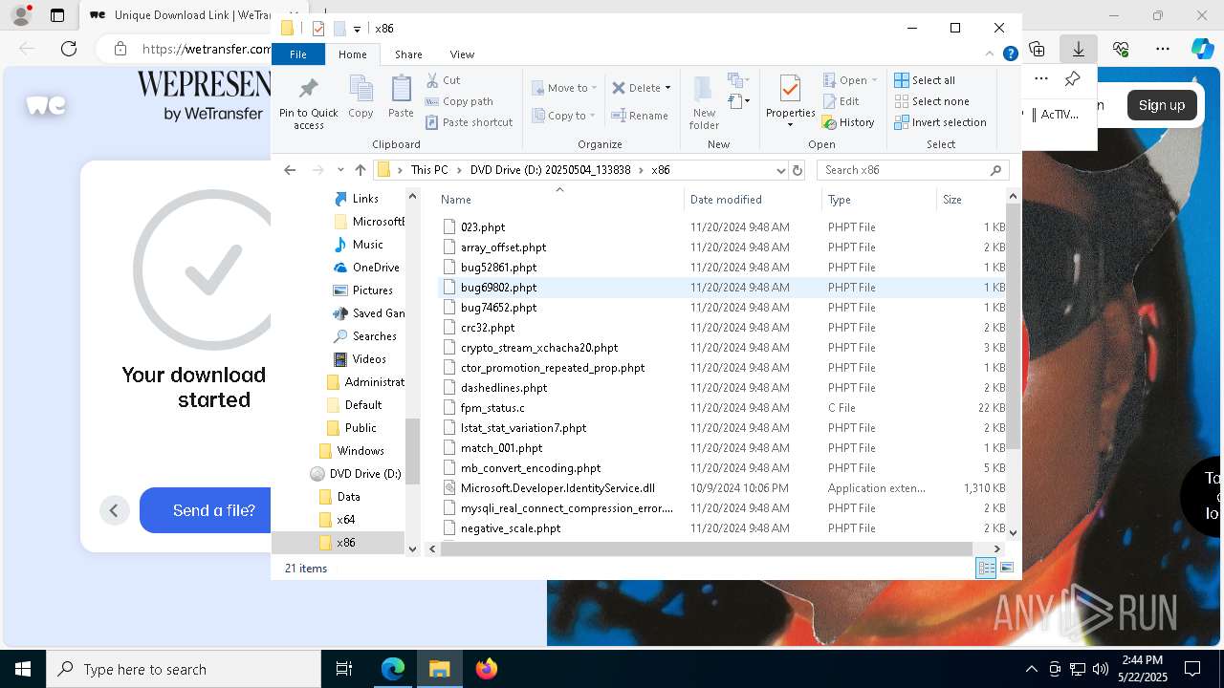The width and height of the screenshot is (1224, 688).
Task: Open Customize Quick Access Toolbar dropdown
Action: [x=357, y=30]
